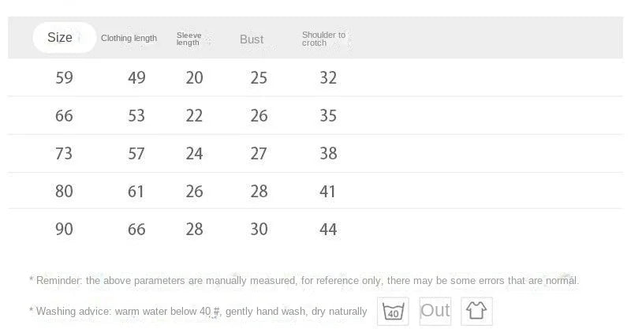
Task: Click the shirt dry-naturally icon
Action: click(x=476, y=311)
